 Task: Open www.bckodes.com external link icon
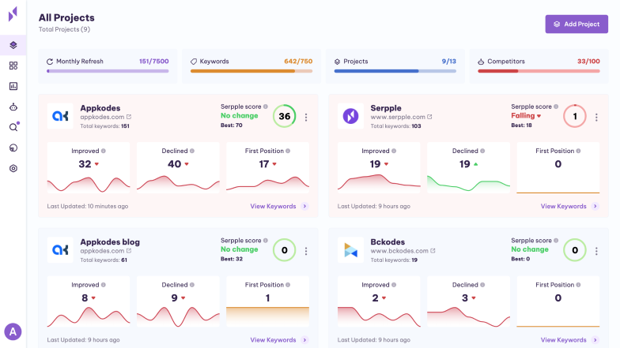(433, 251)
